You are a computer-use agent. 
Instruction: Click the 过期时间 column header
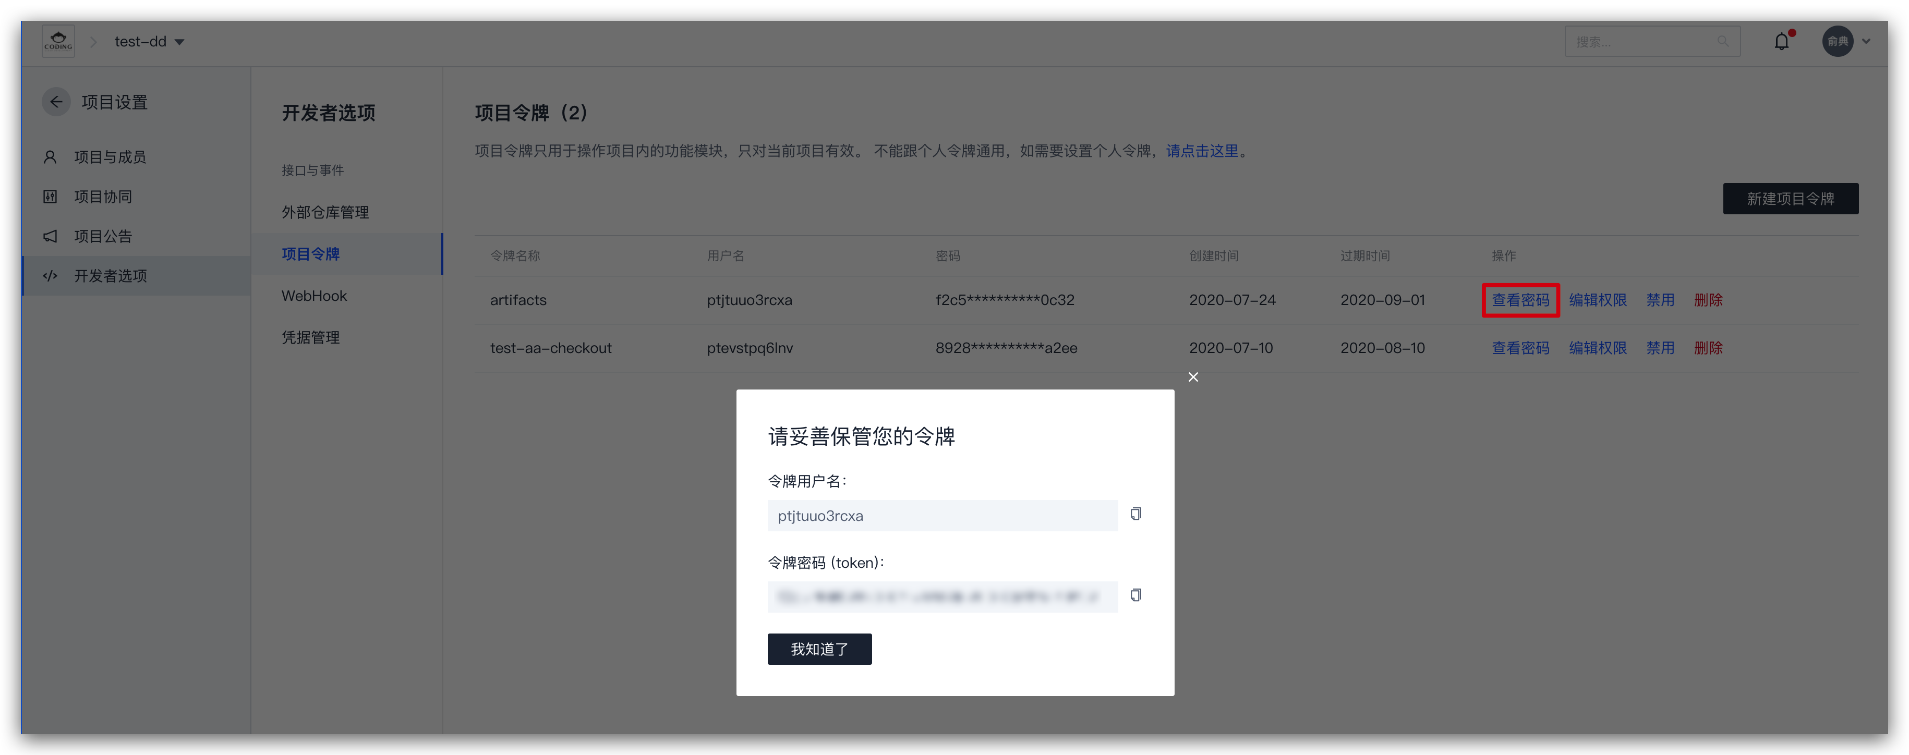[1364, 255]
